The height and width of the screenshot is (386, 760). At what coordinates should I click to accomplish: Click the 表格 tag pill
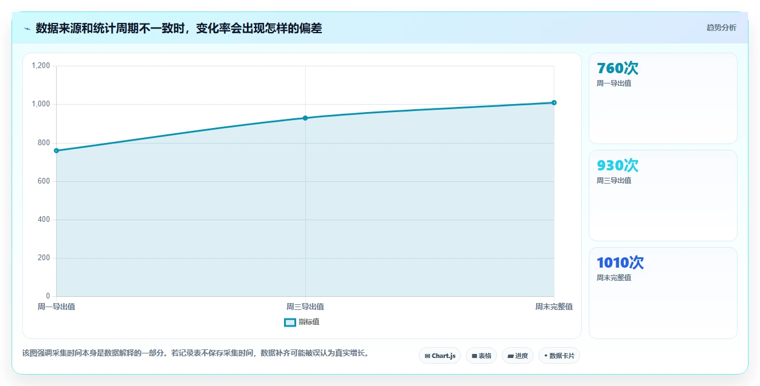481,356
